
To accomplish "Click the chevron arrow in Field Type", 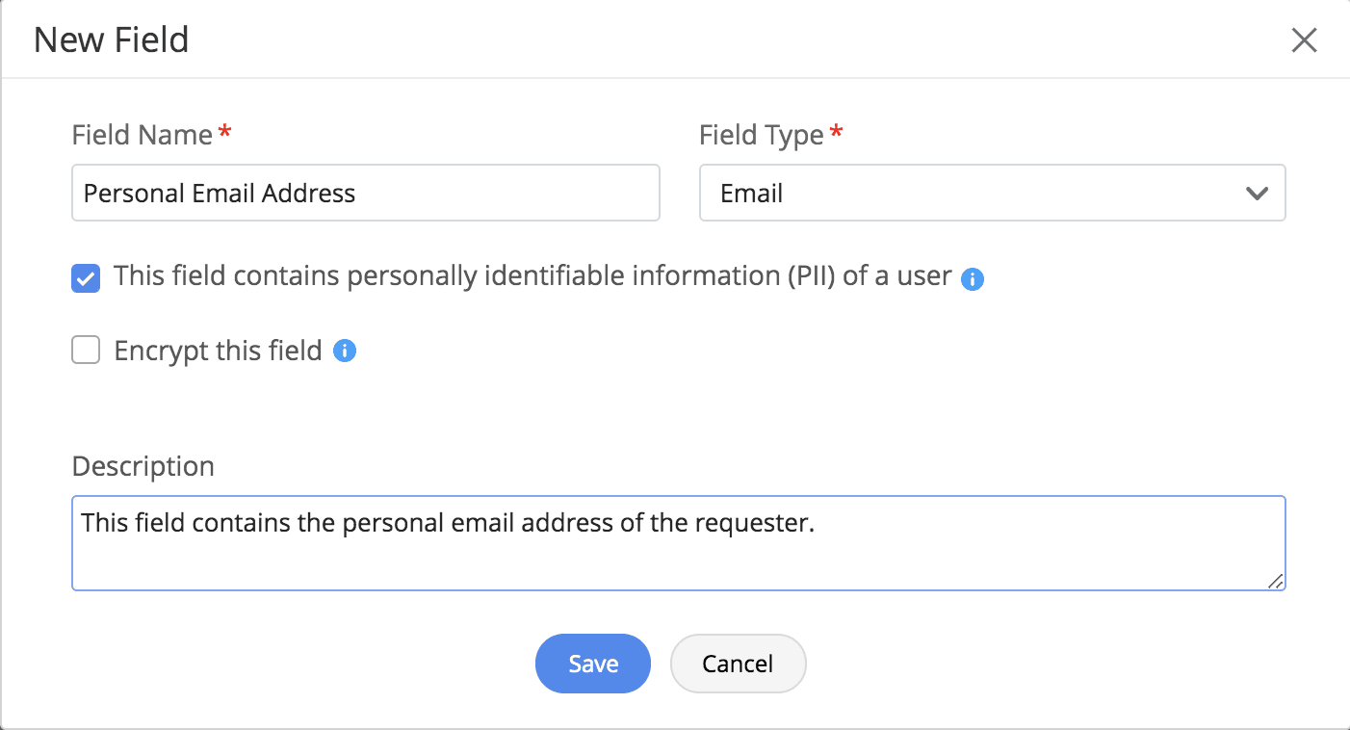I will point(1257,194).
